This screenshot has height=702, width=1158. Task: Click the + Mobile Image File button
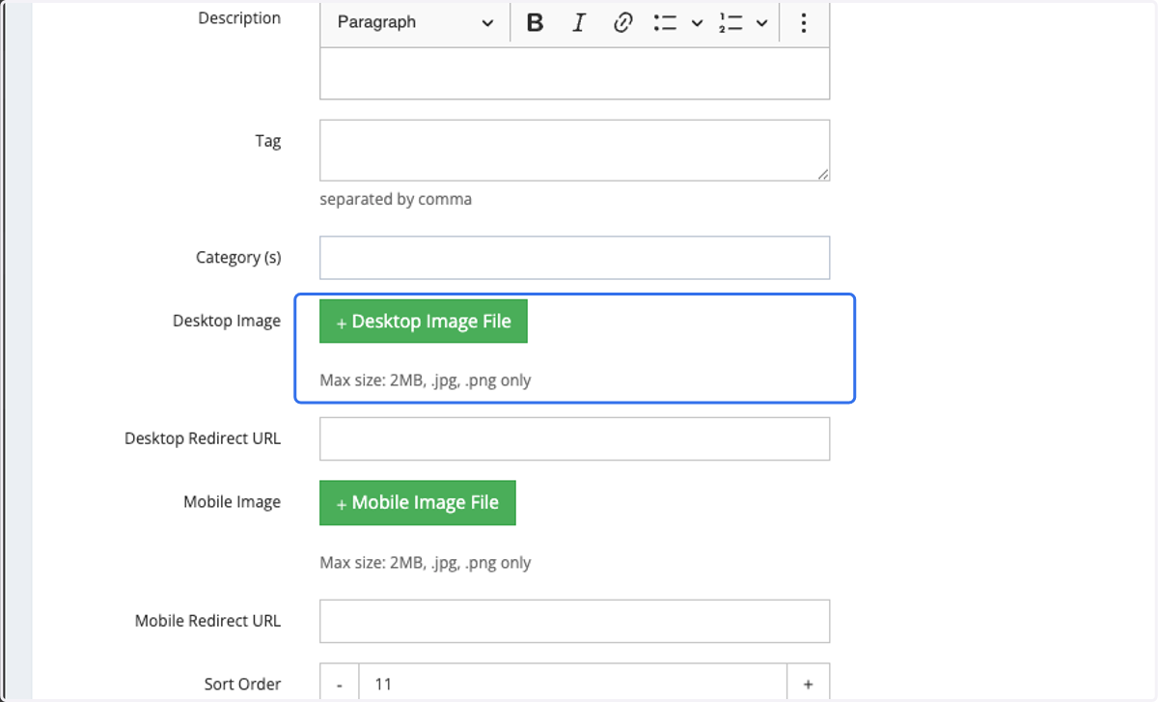[x=418, y=503]
